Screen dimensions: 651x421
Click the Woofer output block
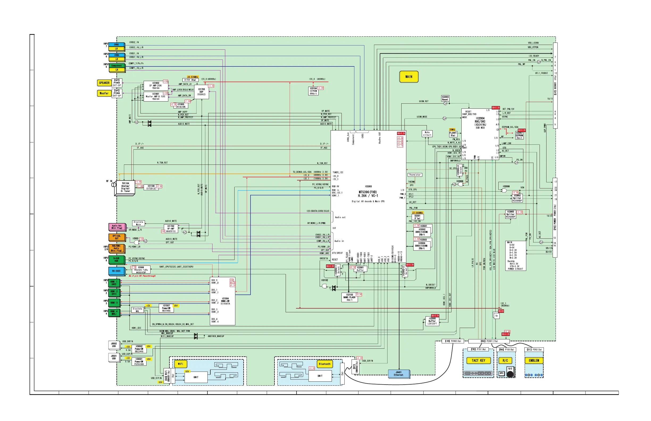[x=104, y=93]
